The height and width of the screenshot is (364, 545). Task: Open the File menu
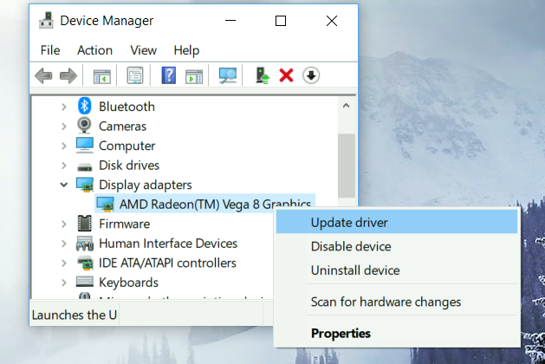(x=50, y=50)
